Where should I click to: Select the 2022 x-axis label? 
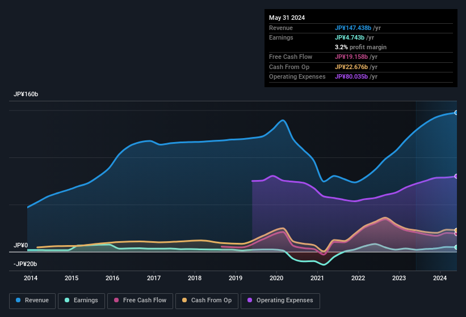(x=358, y=278)
